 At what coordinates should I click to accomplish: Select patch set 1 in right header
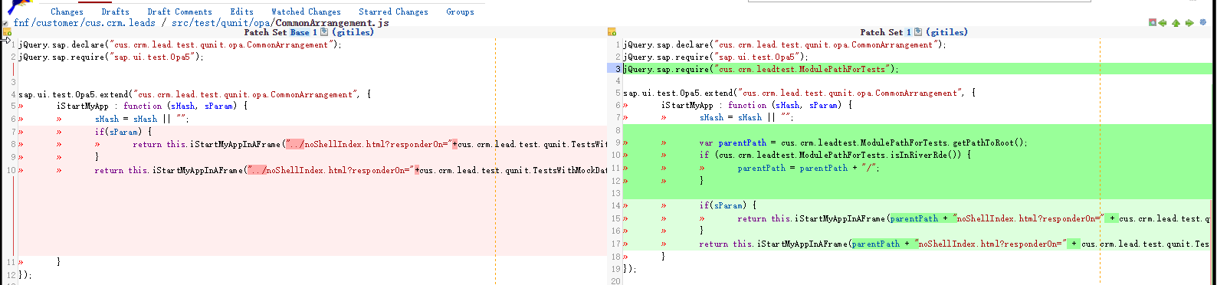pos(909,32)
